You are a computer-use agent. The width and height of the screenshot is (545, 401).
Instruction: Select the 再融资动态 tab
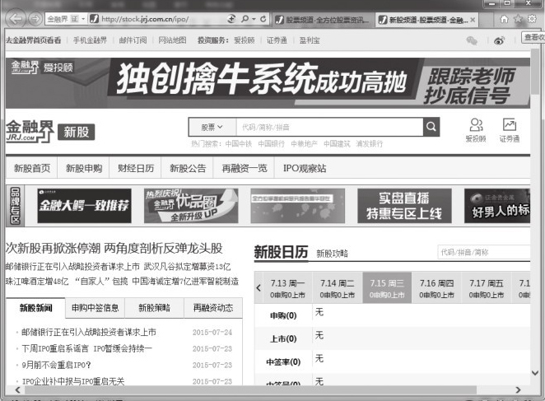(x=213, y=308)
